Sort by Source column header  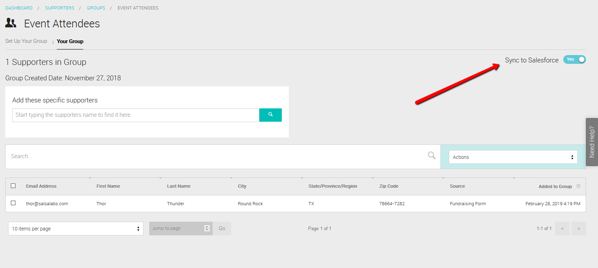[x=457, y=186]
